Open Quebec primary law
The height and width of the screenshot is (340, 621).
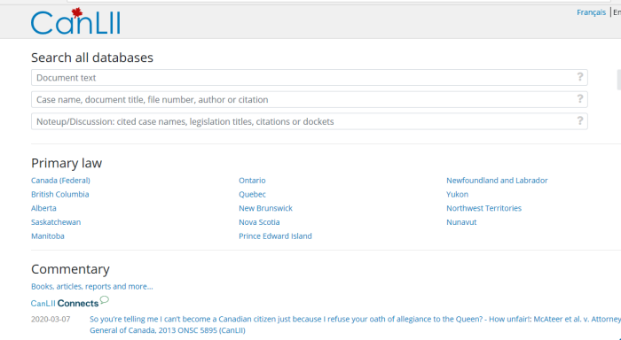tap(252, 194)
